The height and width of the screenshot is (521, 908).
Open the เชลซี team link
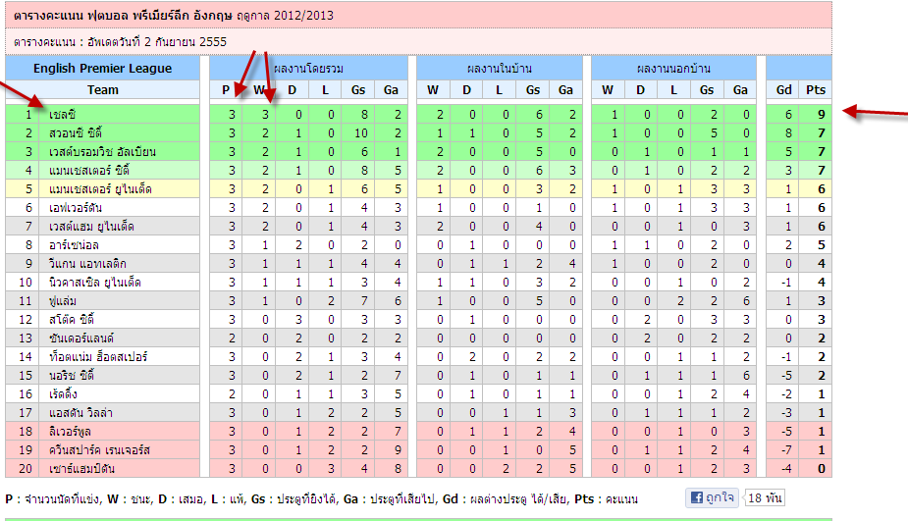pos(64,115)
